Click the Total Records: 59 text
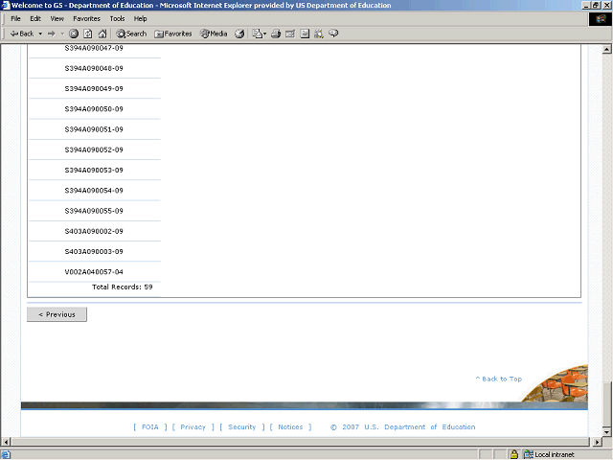This screenshot has width=613, height=460. [123, 287]
